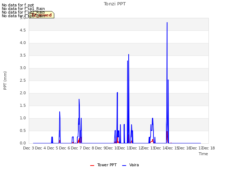Click the Dec 3 x-axis tick label
Image resolution: width=230 pixels, height=172 pixels.
click(x=29, y=148)
